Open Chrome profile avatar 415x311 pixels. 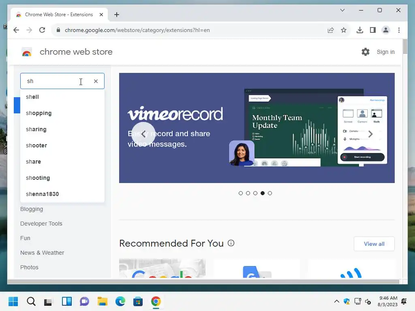click(x=386, y=30)
